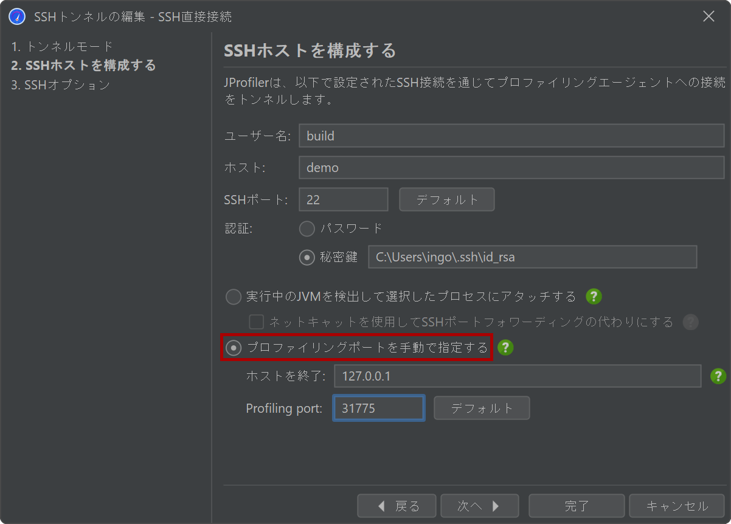
Task: Click デフォルト button next to Profiling port
Action: (x=482, y=408)
